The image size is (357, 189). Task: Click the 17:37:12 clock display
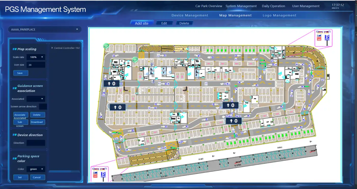(338, 5)
